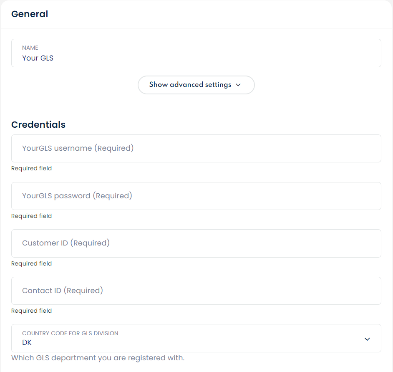The height and width of the screenshot is (372, 393).
Task: Click the General section heading
Action: pos(30,14)
